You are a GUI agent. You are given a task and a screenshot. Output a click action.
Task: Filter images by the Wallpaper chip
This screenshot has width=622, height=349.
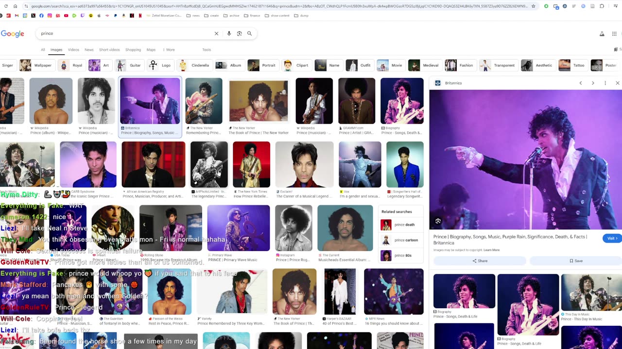point(36,65)
